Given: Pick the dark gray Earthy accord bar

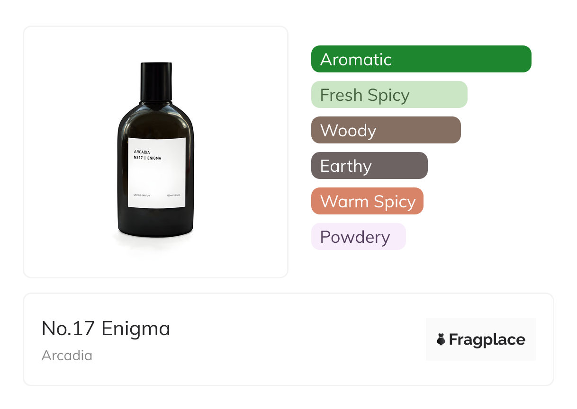Looking at the screenshot, I should pos(369,166).
